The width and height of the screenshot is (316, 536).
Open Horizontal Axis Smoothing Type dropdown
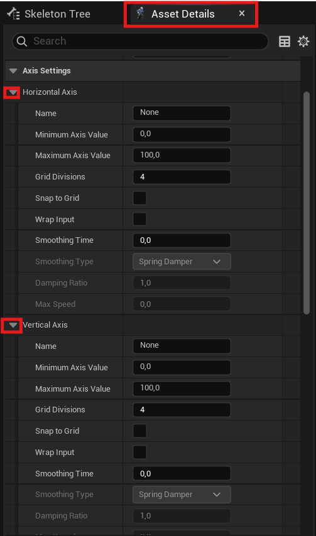point(182,262)
